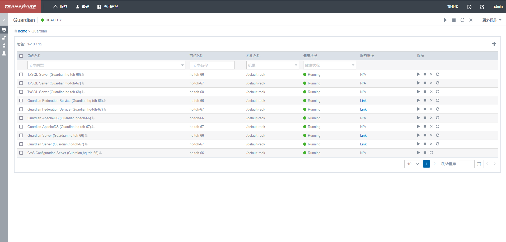Delete Guardian service with header X icon
Screen dimensions: 506x242
tap(471, 20)
